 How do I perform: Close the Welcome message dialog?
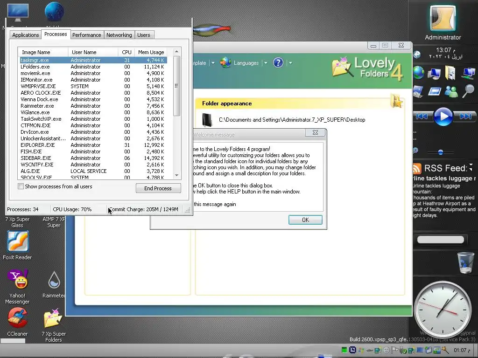[x=315, y=132]
